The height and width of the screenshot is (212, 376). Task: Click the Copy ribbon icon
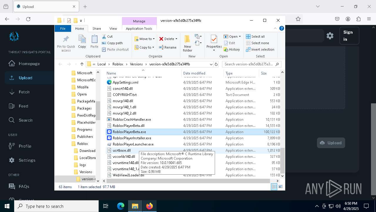point(82,42)
